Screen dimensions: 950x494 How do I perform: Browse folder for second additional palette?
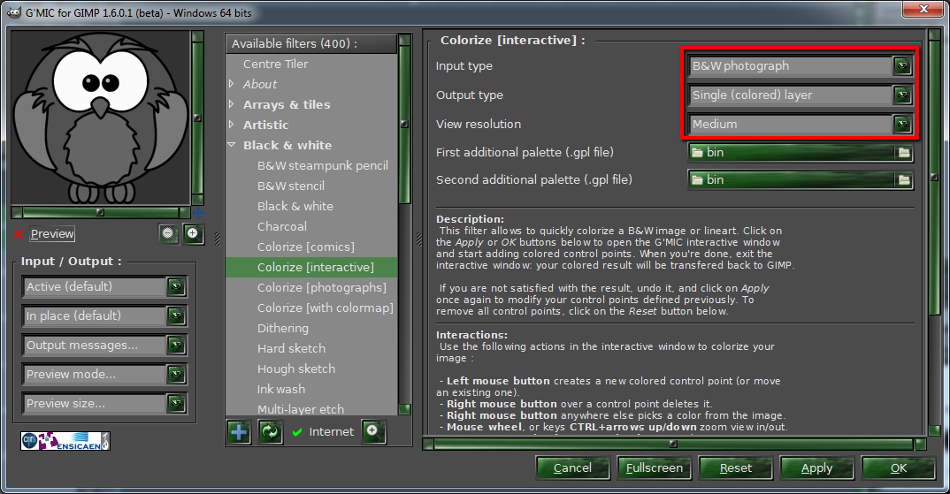pyautogui.click(x=904, y=179)
